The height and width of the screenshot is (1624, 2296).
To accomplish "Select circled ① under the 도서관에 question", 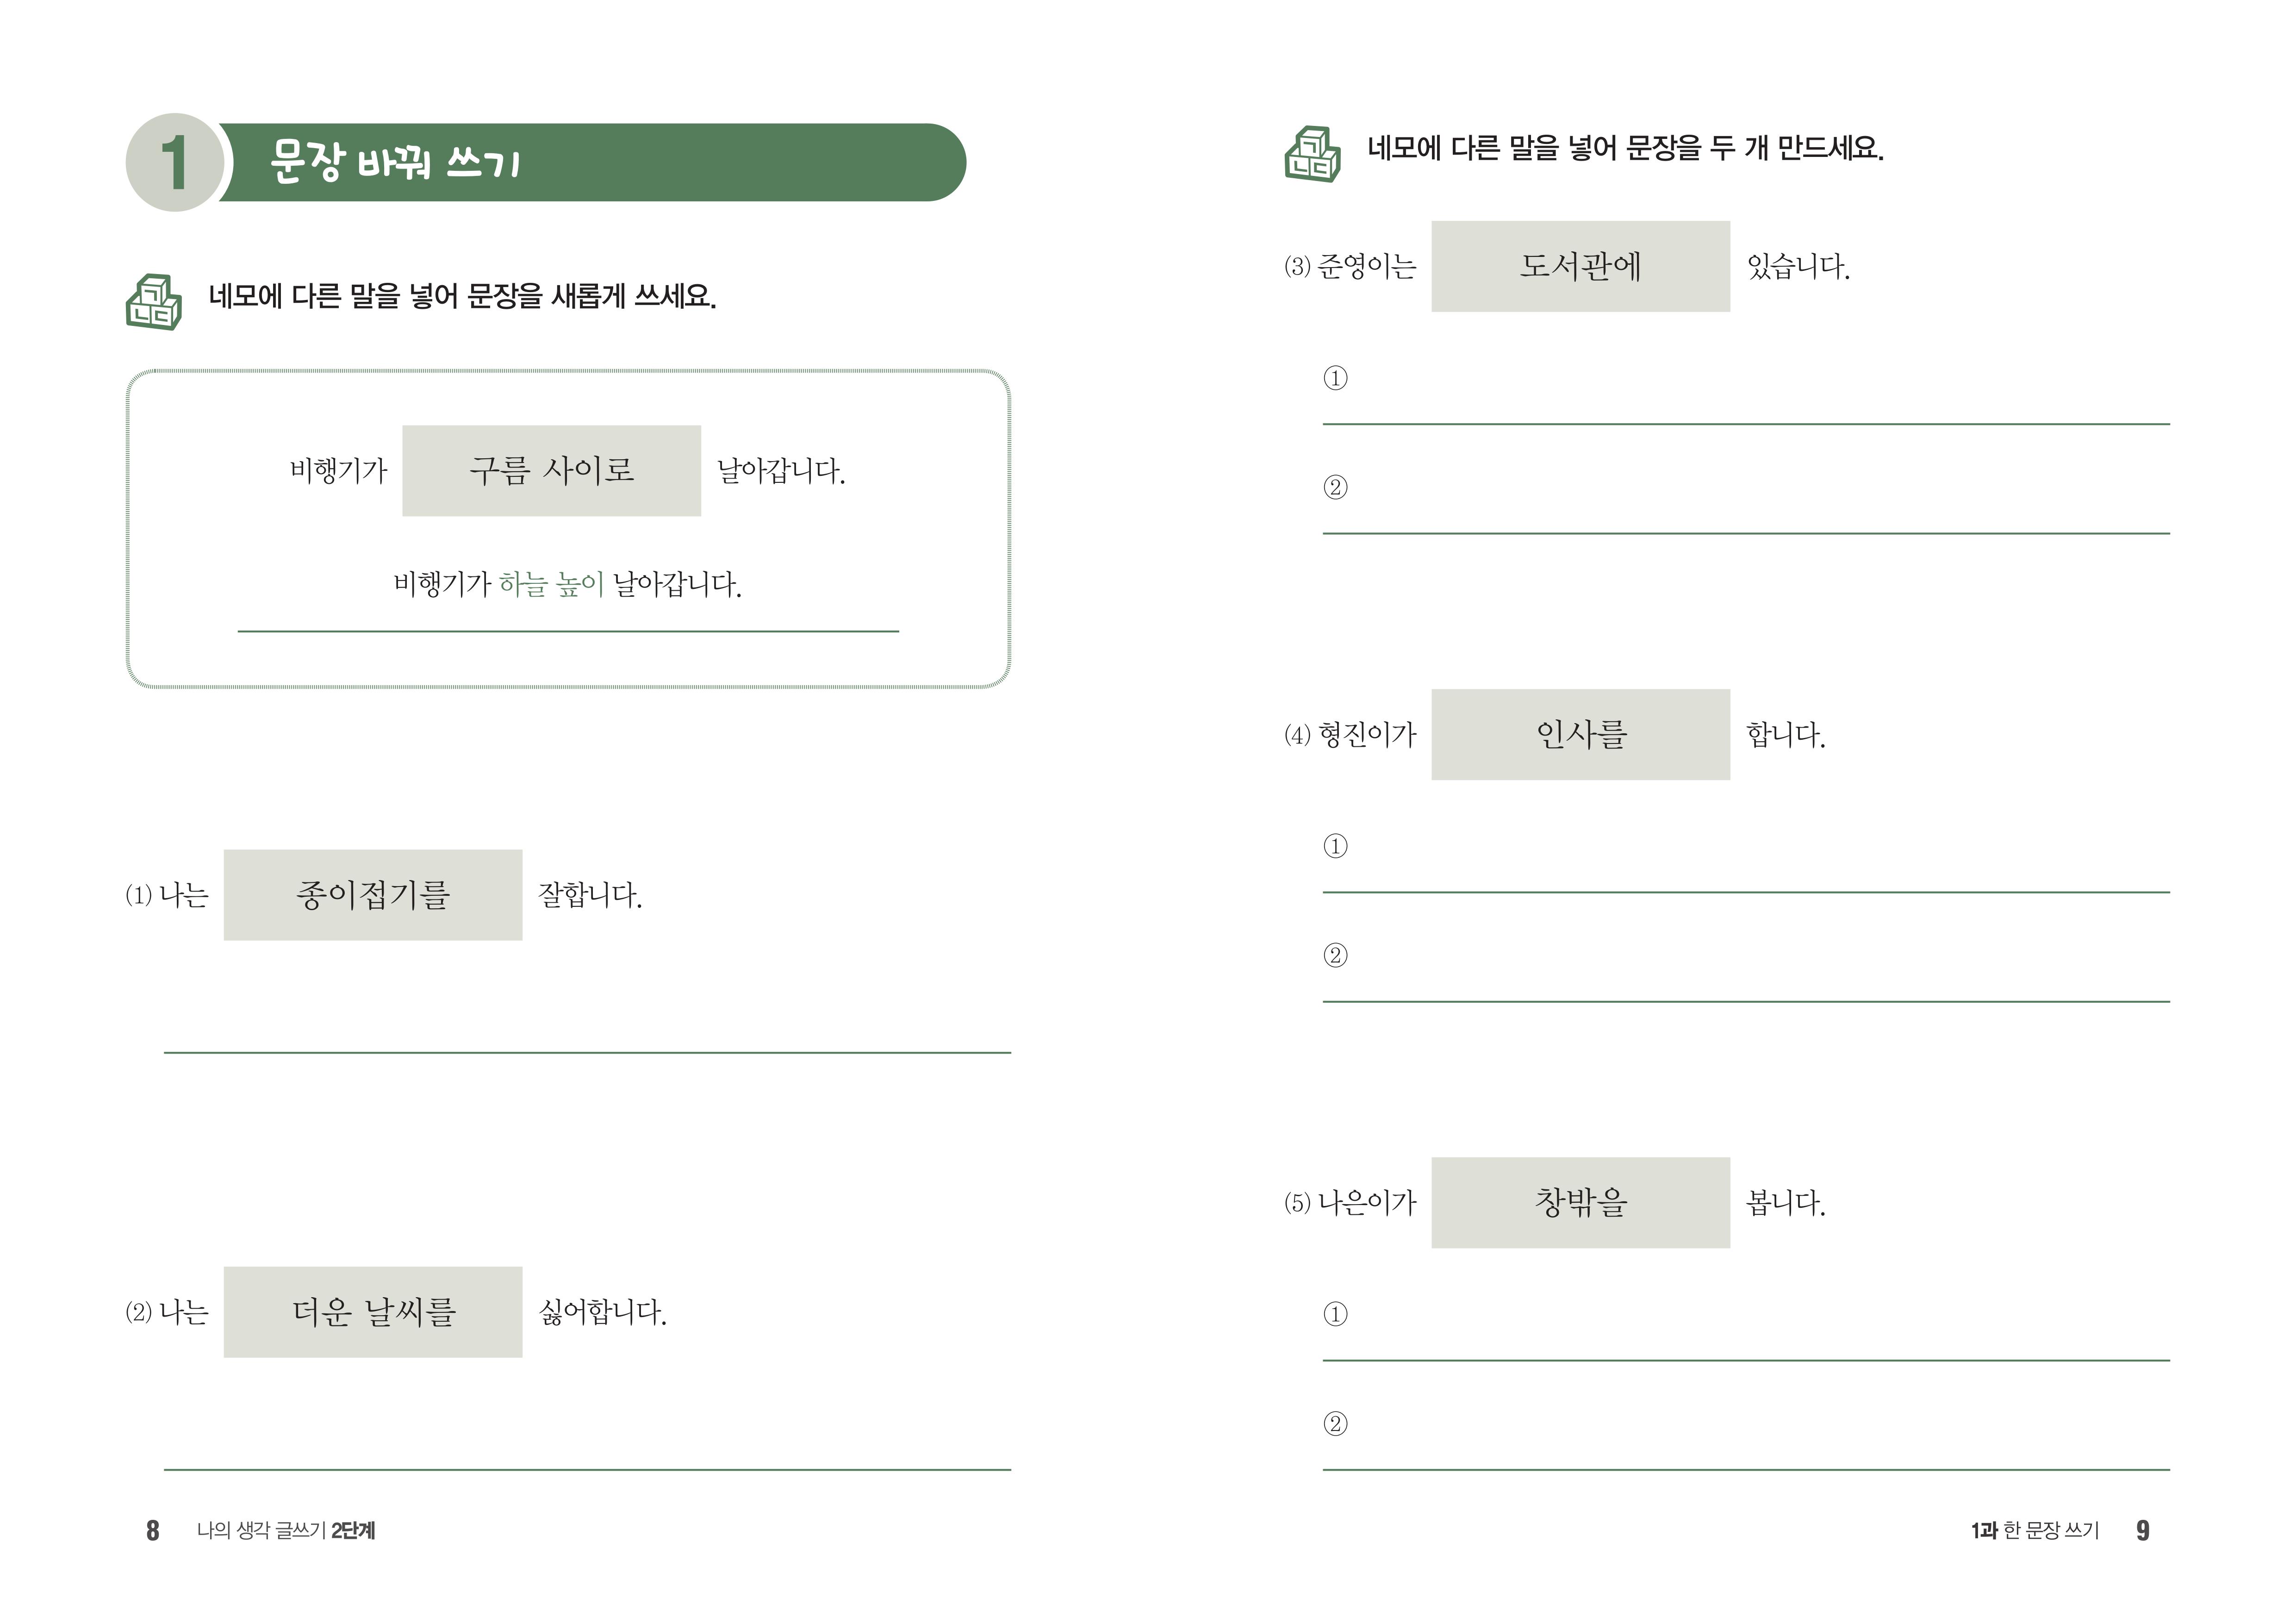I will tap(1335, 378).
